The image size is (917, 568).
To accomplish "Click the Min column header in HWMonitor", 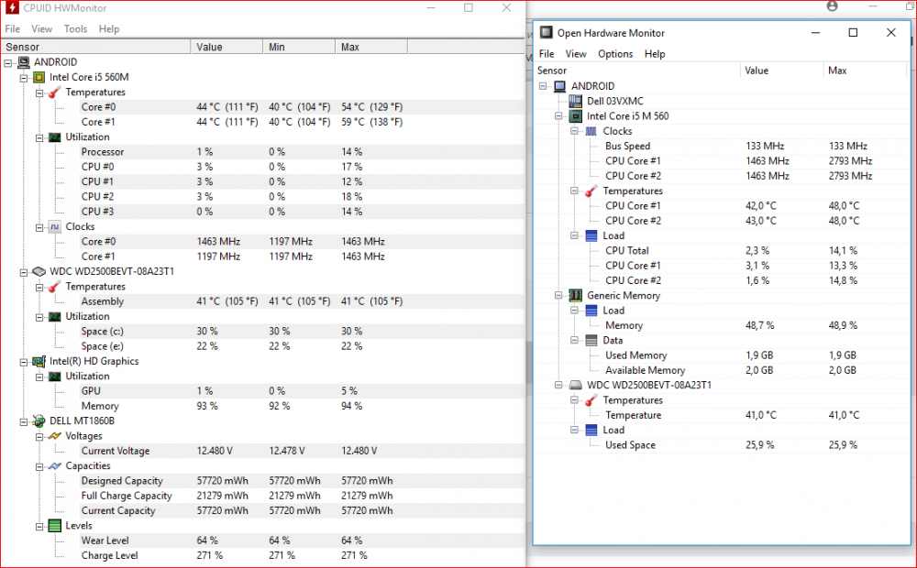I will pos(299,47).
